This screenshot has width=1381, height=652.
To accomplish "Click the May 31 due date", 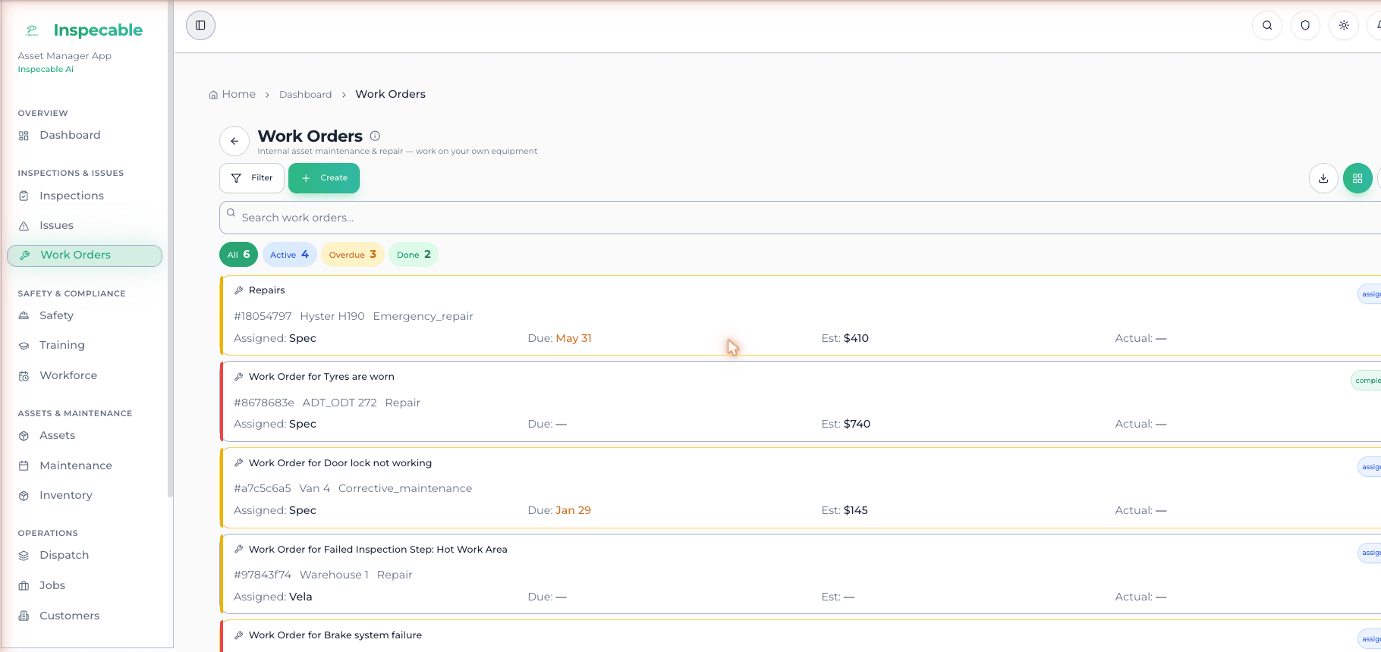I will pos(574,338).
